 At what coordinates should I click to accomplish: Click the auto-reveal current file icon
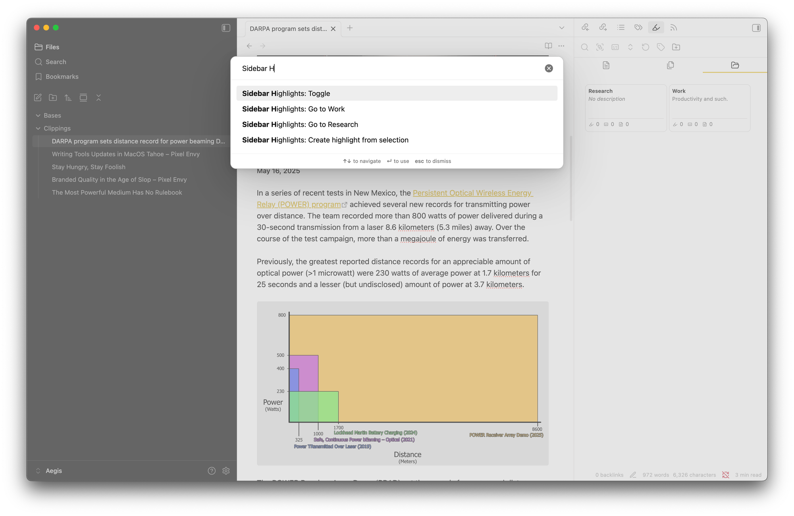pos(83,97)
